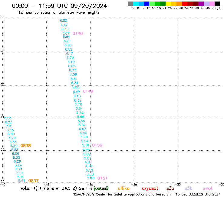Click the wave height value 5.21

(x=67, y=41)
